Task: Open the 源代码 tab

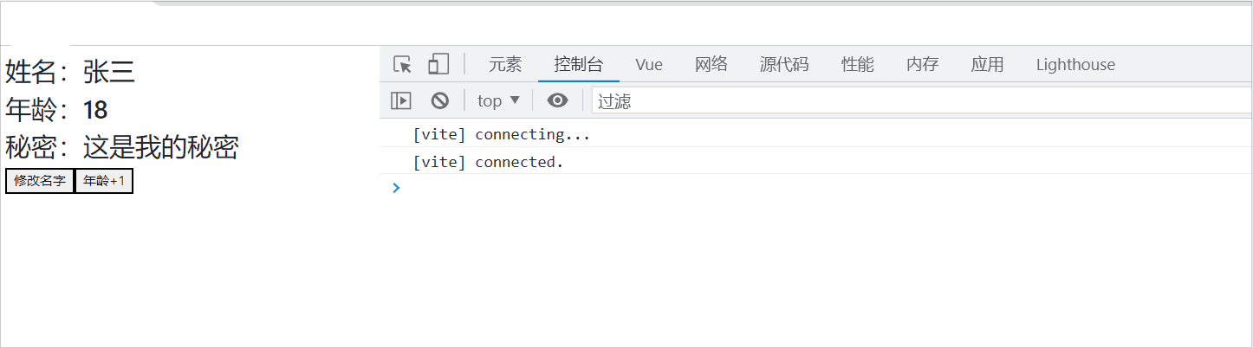Action: click(x=784, y=64)
